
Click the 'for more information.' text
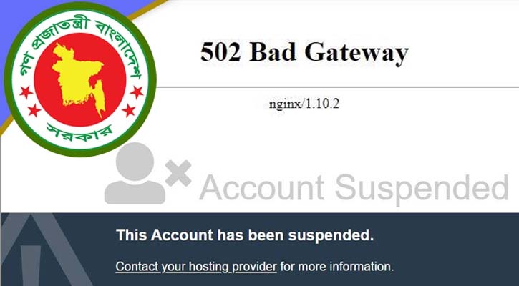click(337, 266)
